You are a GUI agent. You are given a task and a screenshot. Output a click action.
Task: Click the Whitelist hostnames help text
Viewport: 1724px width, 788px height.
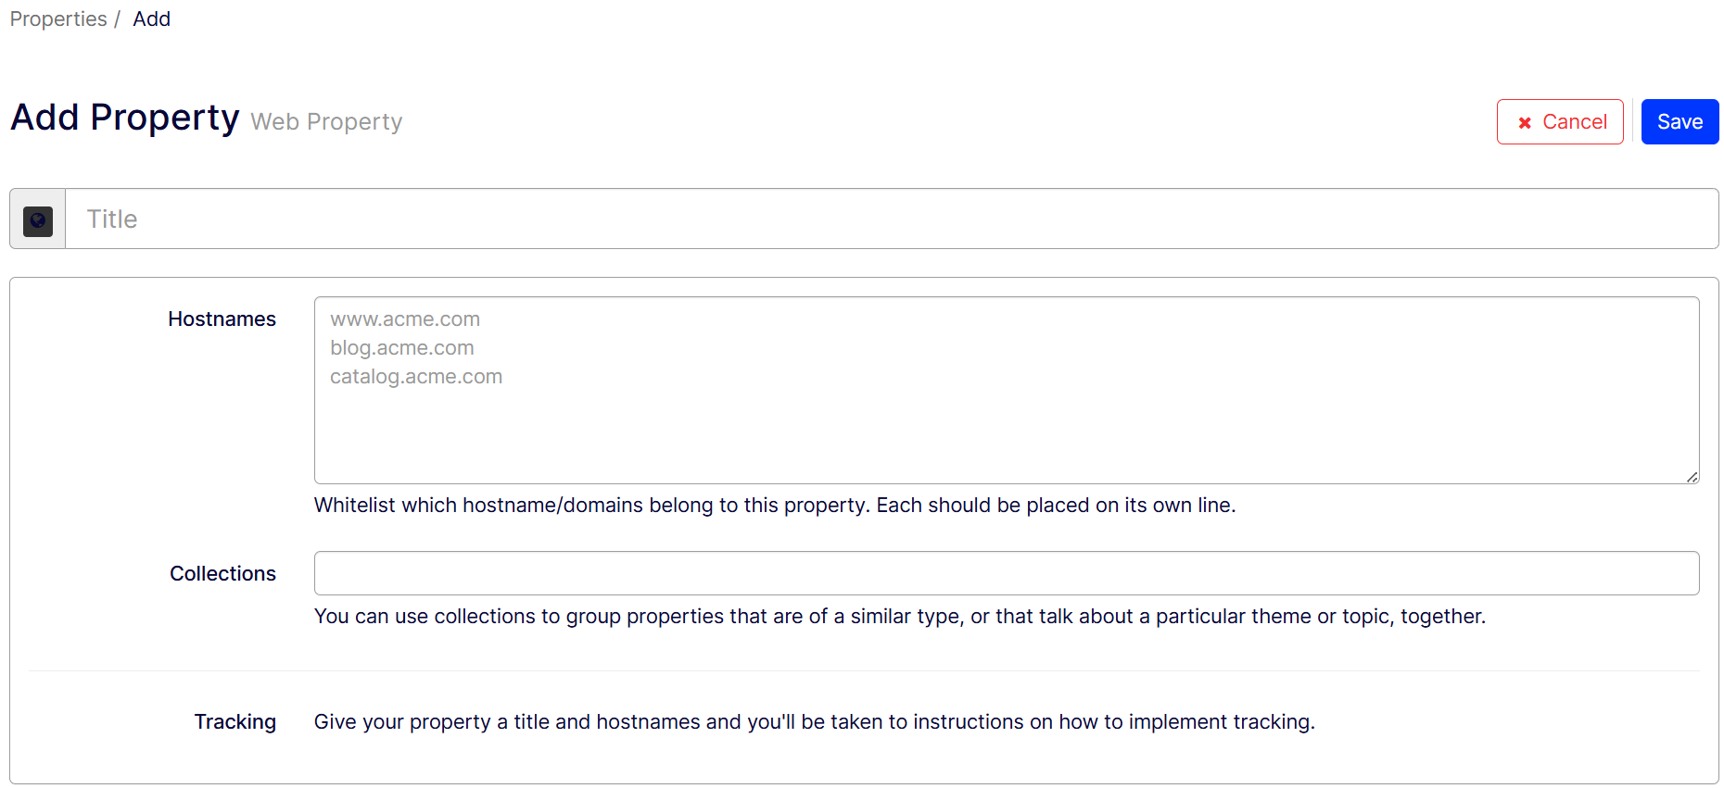[774, 506]
